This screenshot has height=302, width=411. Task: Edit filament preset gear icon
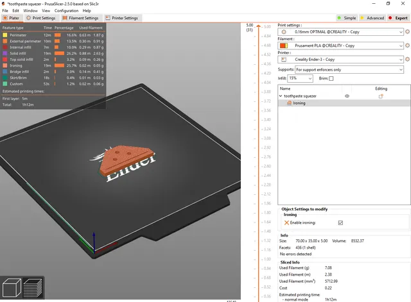(x=406, y=46)
